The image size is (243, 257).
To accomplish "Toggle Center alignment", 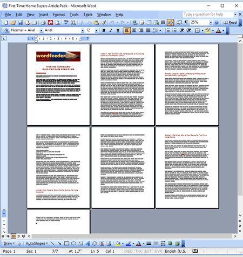I will pos(134,30).
